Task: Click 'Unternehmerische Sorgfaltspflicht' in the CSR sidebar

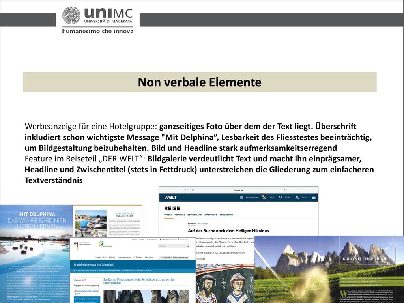Action: point(86,292)
